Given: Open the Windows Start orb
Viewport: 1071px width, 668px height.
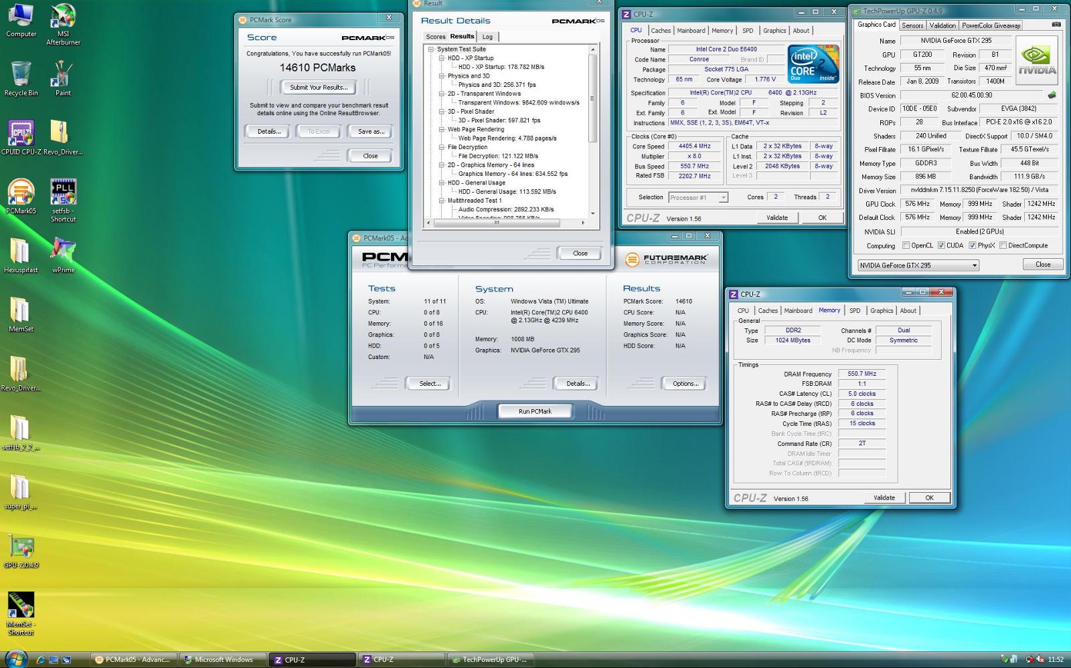Looking at the screenshot, I should (x=15, y=659).
